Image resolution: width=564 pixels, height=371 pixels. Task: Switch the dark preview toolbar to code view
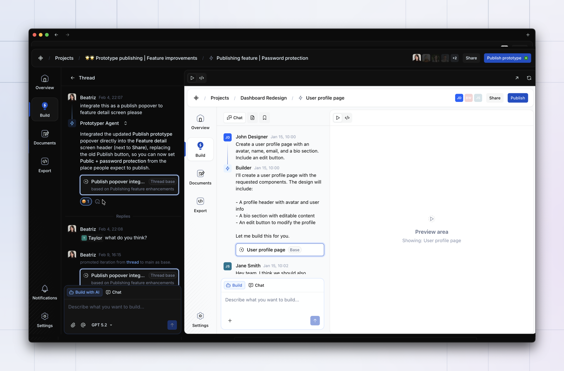(202, 78)
